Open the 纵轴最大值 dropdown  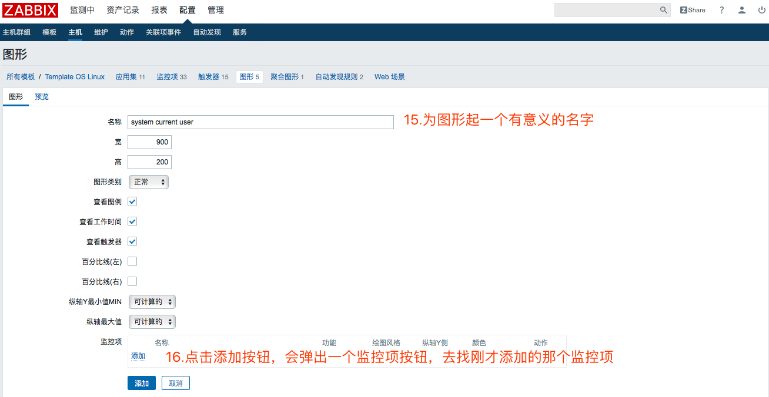pyautogui.click(x=152, y=322)
